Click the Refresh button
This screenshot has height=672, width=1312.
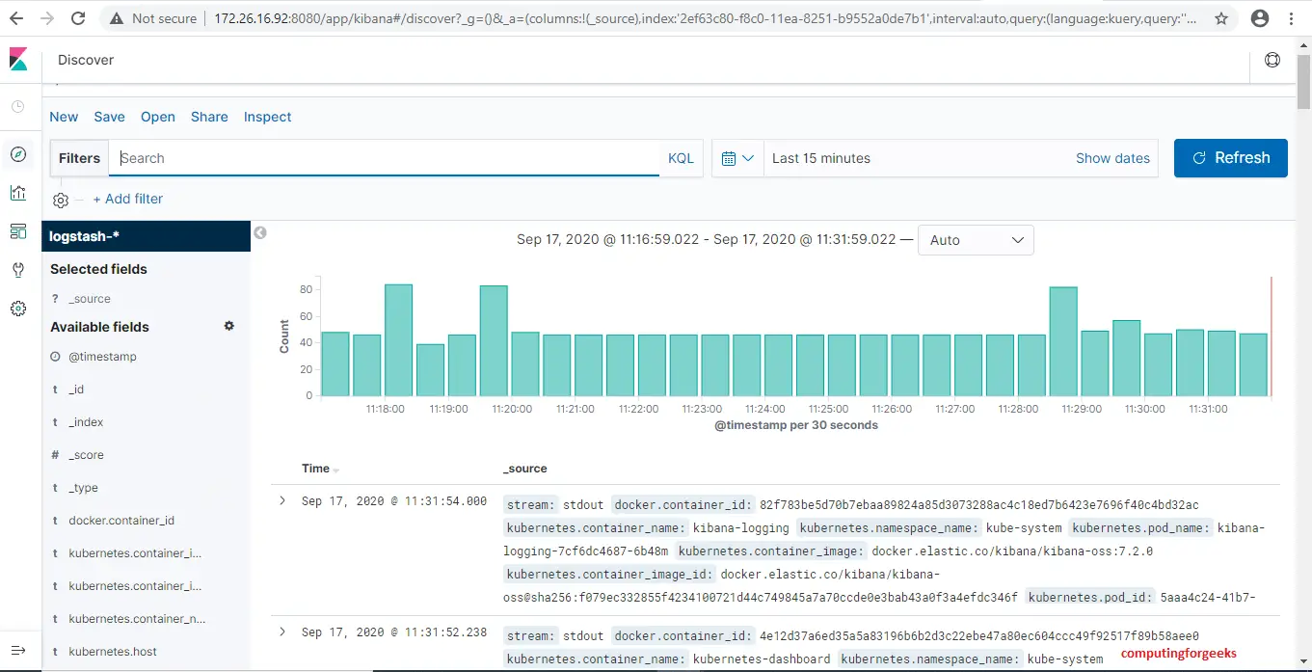coord(1231,158)
